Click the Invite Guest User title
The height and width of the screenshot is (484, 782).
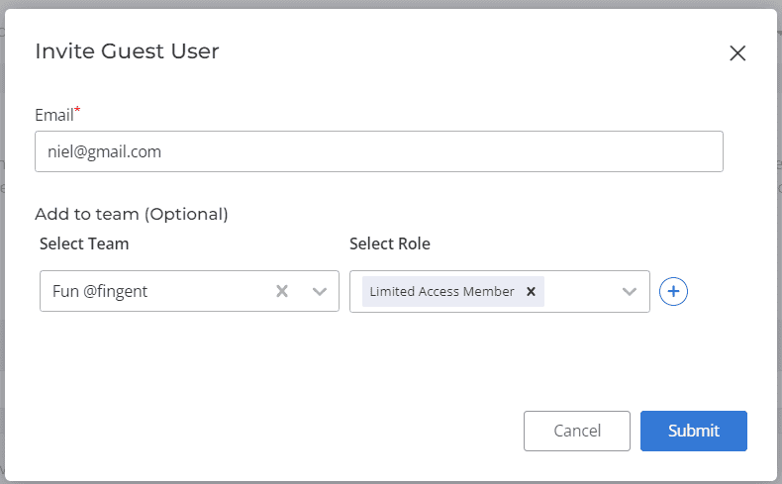tap(127, 51)
